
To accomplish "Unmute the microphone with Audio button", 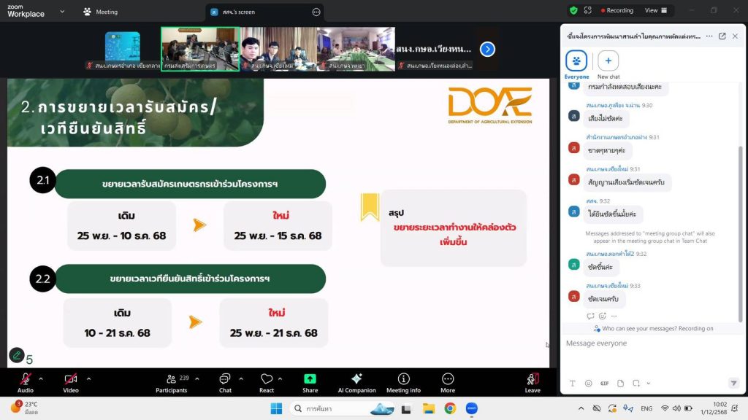I will 26,380.
